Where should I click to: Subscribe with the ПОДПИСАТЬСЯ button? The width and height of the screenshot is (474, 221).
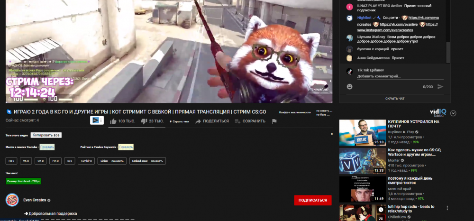coord(313,200)
